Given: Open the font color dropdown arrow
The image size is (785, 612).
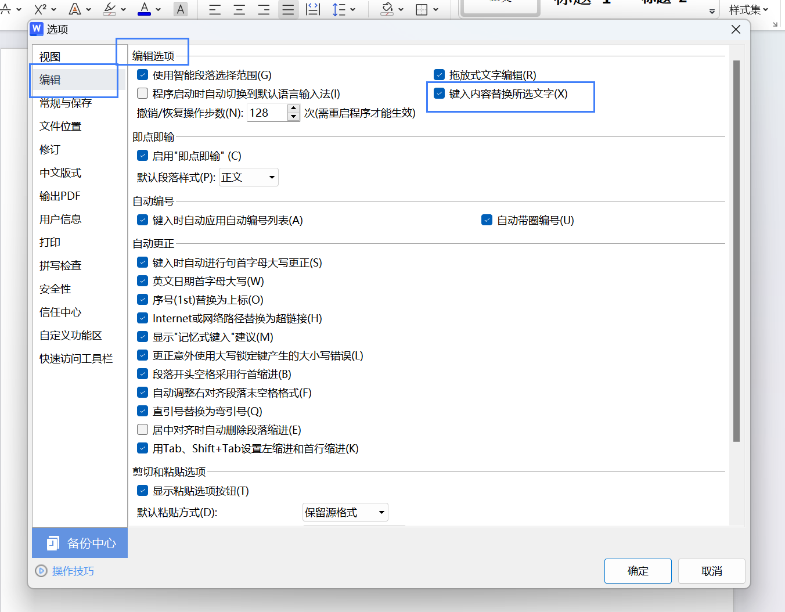Looking at the screenshot, I should point(158,9).
